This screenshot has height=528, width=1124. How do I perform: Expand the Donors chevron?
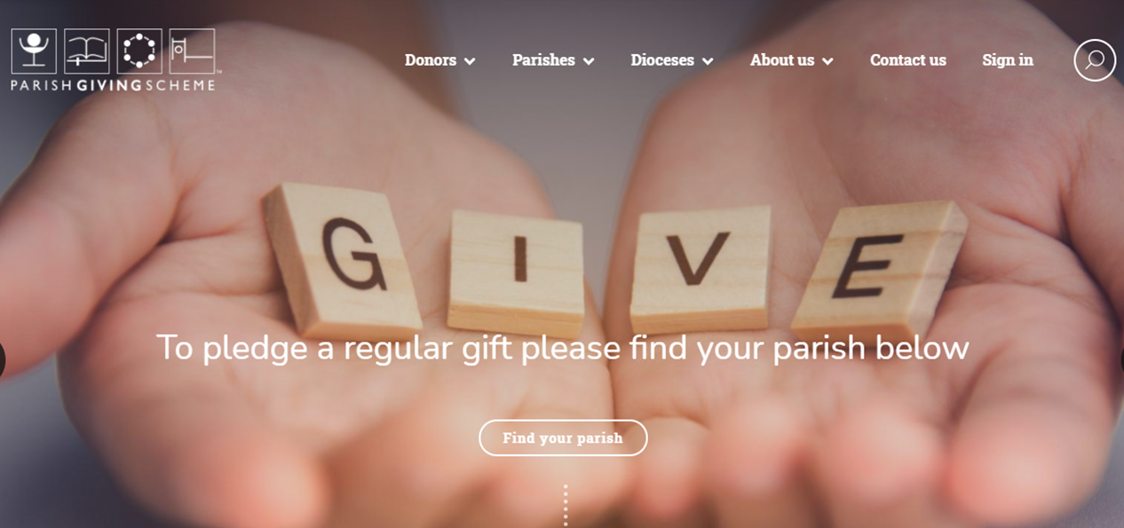point(470,61)
